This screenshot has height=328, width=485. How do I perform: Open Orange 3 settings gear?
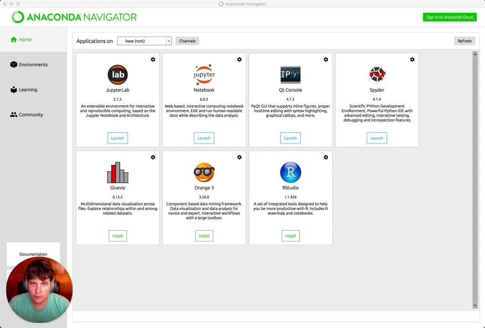tap(239, 157)
